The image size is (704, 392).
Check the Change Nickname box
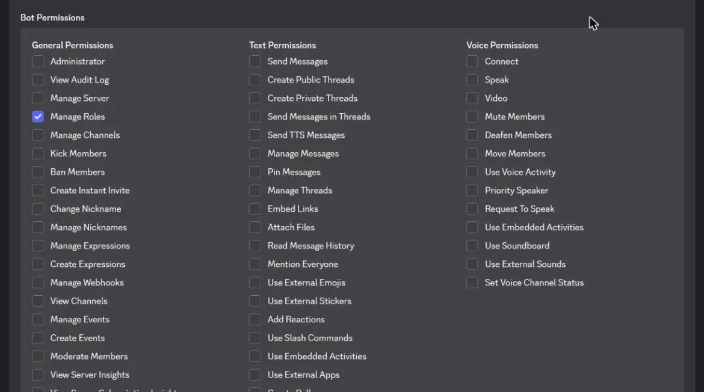38,209
